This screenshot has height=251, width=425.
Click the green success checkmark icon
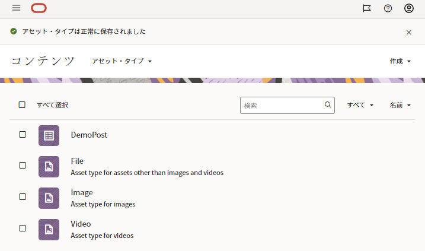14,31
